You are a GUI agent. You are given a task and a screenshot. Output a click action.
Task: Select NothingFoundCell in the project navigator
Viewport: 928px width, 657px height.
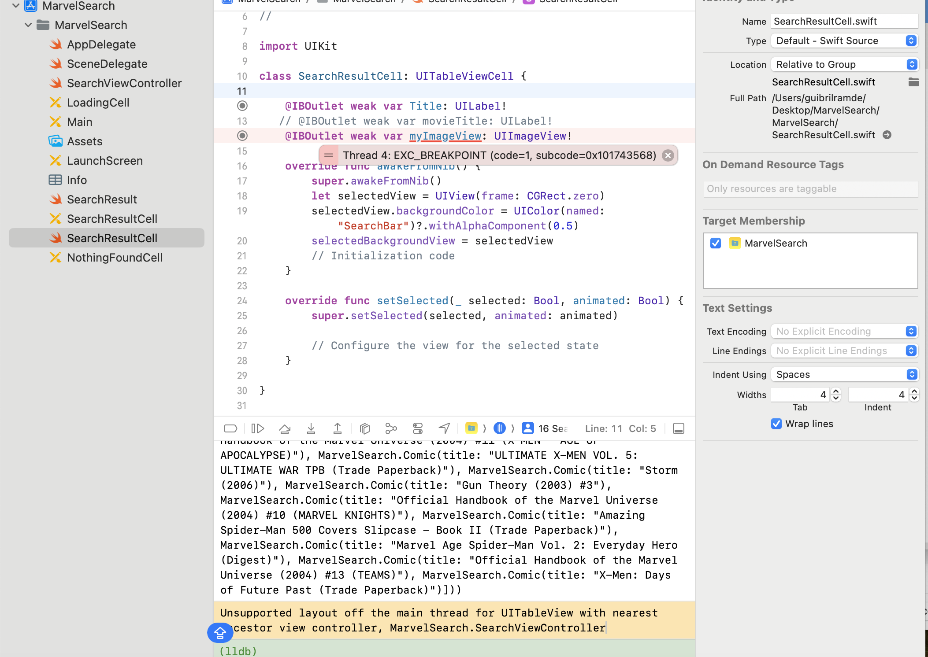coord(114,257)
